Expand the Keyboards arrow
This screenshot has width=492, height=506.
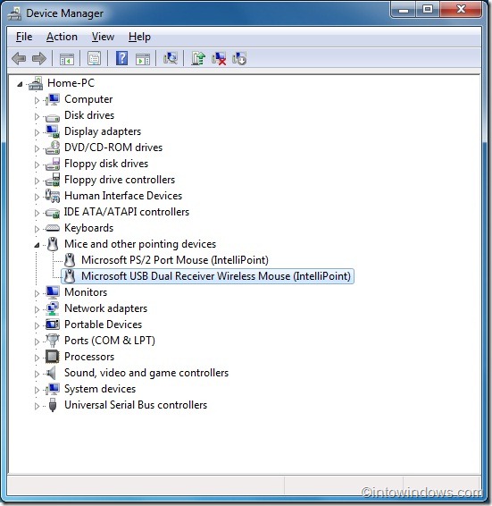click(x=37, y=229)
